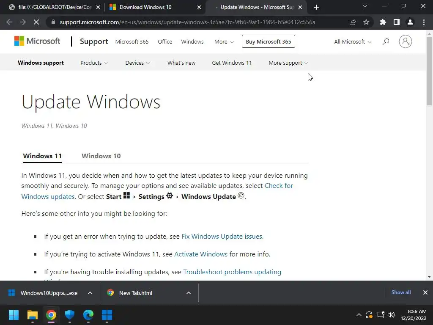The width and height of the screenshot is (433, 325).
Task: Open options arrow for Windows10Upgrade exe download
Action: tap(90, 293)
